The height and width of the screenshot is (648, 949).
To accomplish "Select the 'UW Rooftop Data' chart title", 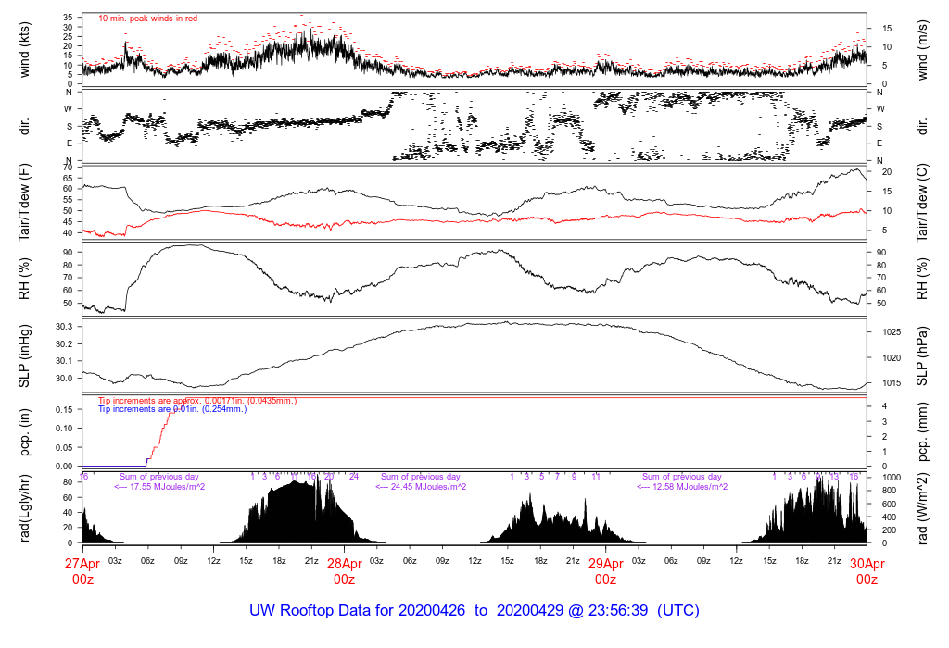I will [474, 611].
